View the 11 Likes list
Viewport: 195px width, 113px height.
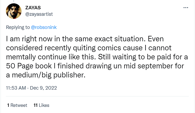coord(41,105)
